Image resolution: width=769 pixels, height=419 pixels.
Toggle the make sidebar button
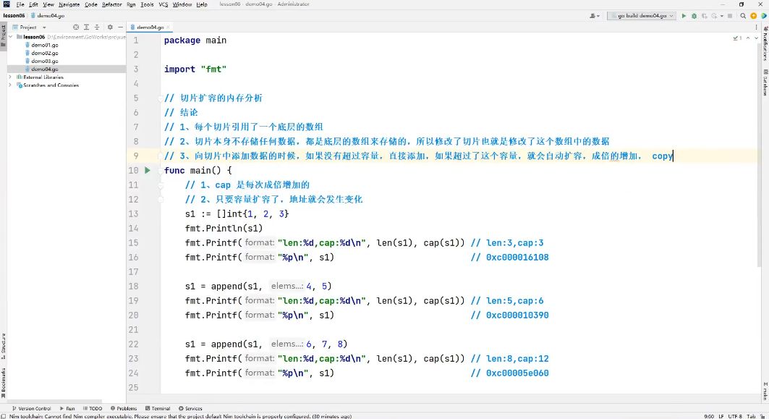click(x=765, y=391)
